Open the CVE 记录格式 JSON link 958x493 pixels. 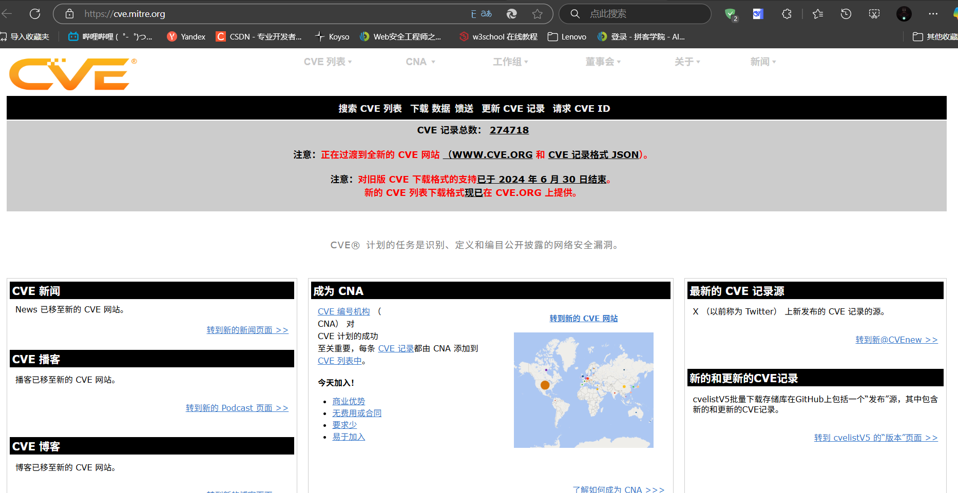[593, 155]
